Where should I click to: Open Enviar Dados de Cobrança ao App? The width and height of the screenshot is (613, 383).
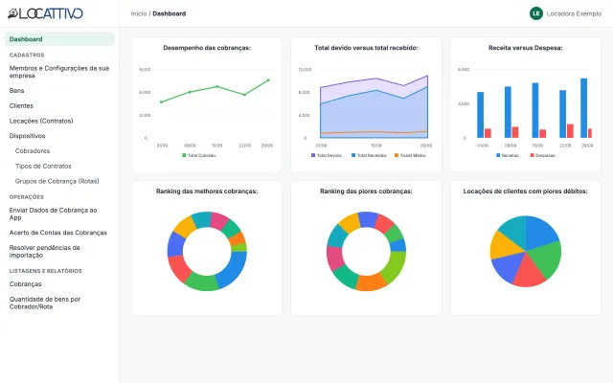click(54, 214)
